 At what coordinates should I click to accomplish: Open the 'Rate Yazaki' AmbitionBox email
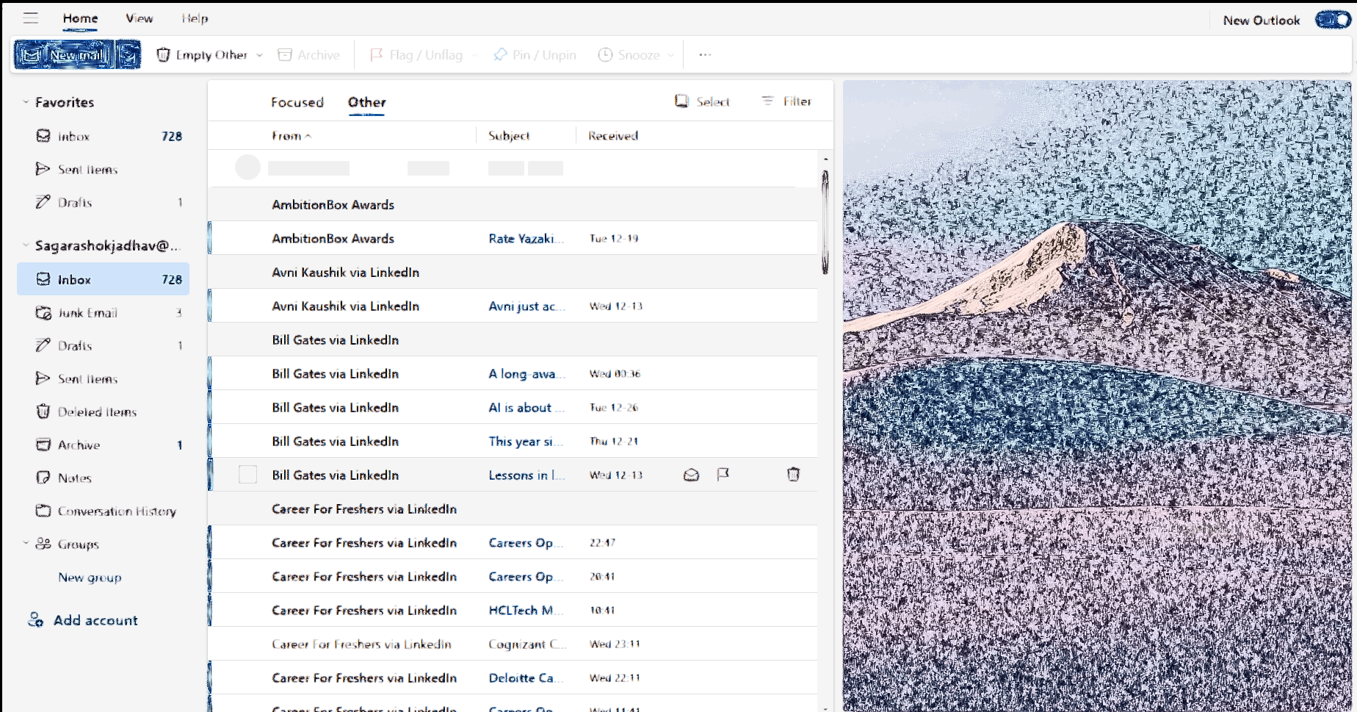pos(513,238)
